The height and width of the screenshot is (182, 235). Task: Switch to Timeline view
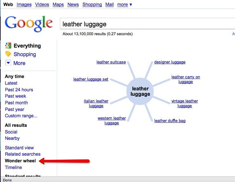[x=13, y=167]
